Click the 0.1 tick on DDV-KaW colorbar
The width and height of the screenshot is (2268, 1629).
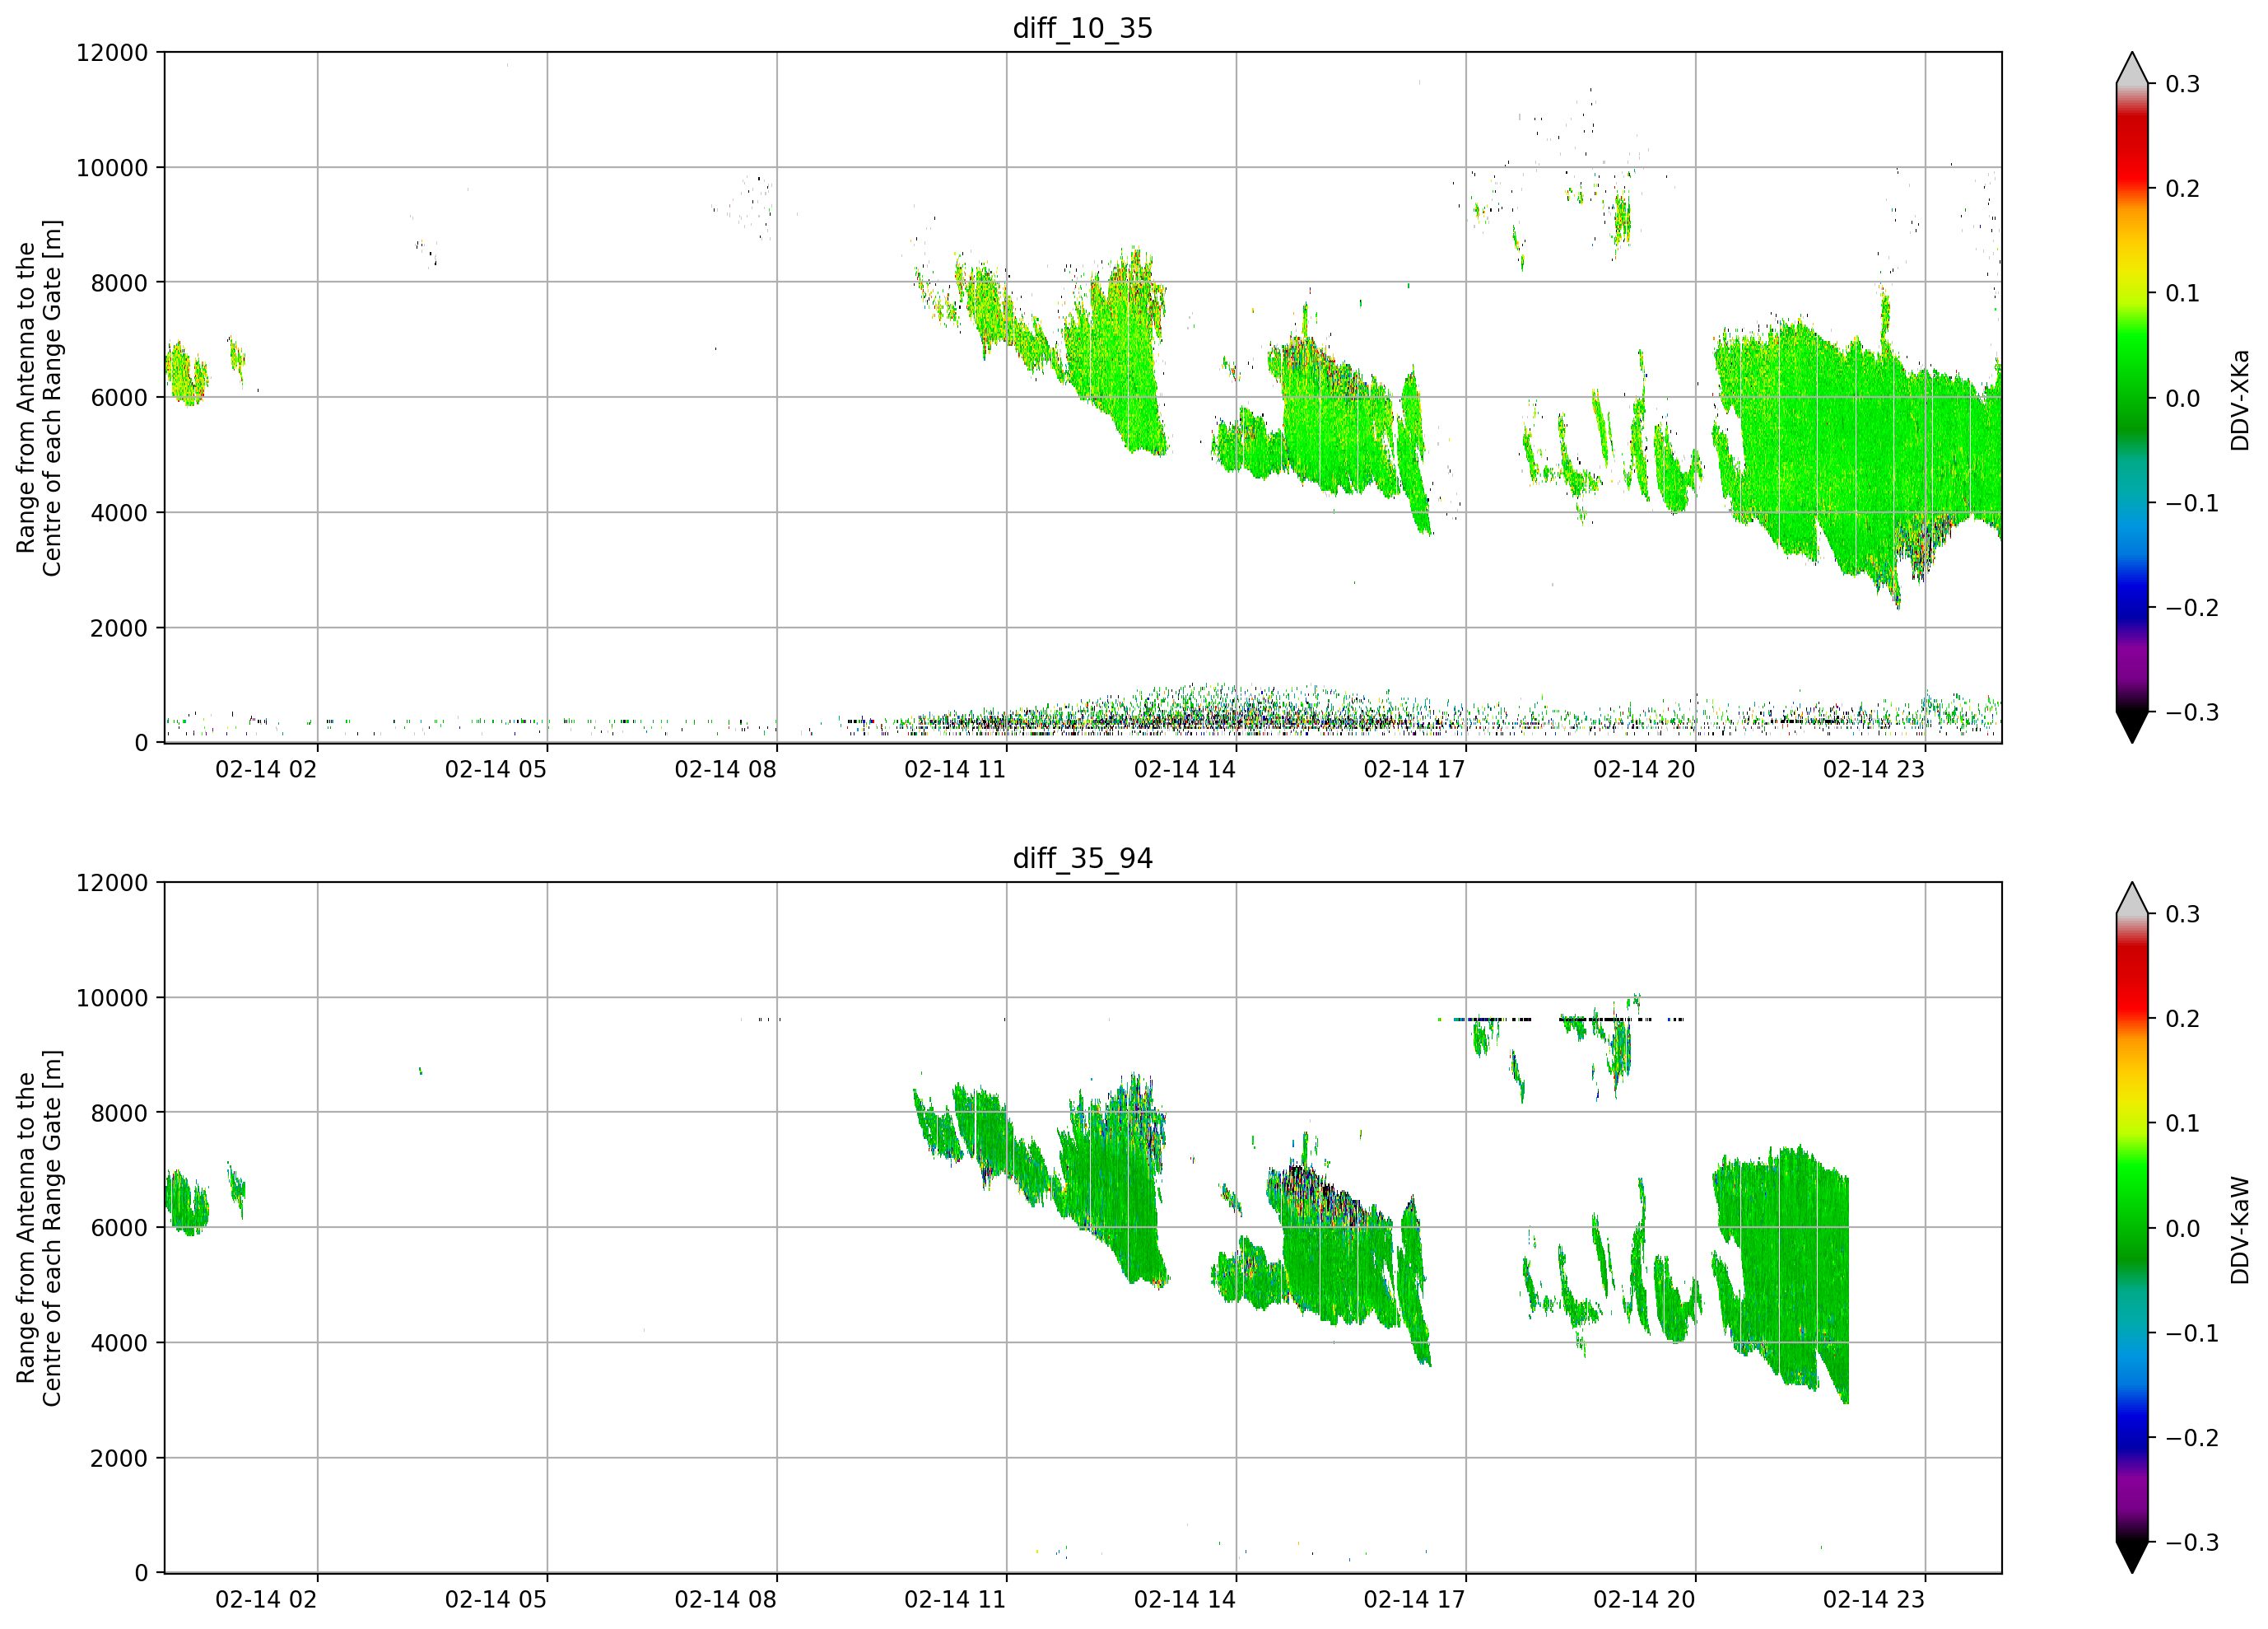point(2182,1123)
